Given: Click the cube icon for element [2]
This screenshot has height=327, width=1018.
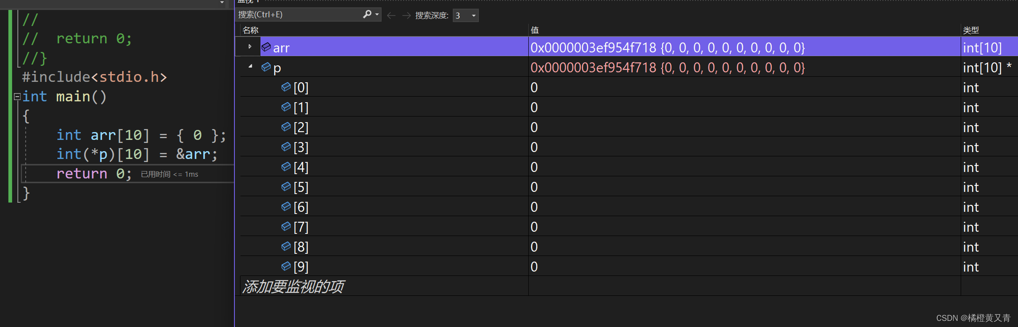Looking at the screenshot, I should coord(286,126).
